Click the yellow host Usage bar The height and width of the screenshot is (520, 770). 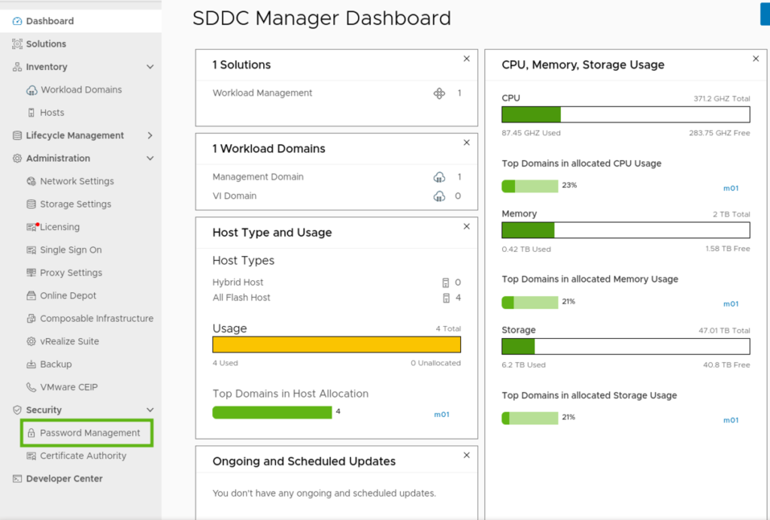pos(336,345)
